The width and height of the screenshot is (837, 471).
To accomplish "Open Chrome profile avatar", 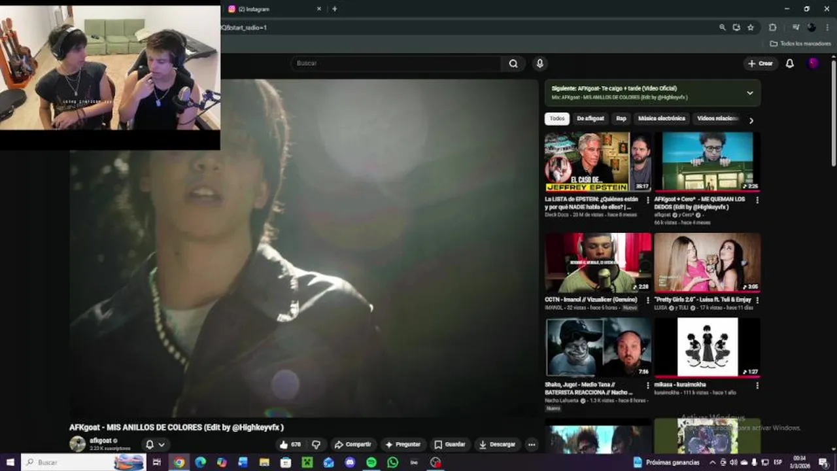I will [x=811, y=27].
